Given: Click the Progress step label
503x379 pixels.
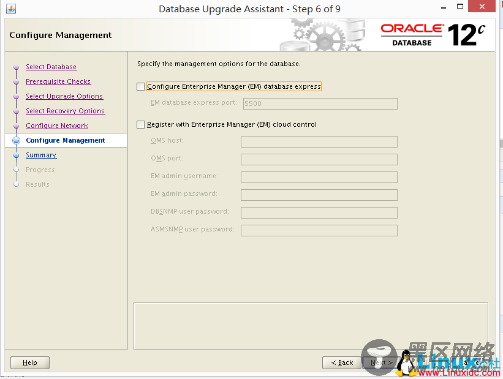Looking at the screenshot, I should click(40, 170).
